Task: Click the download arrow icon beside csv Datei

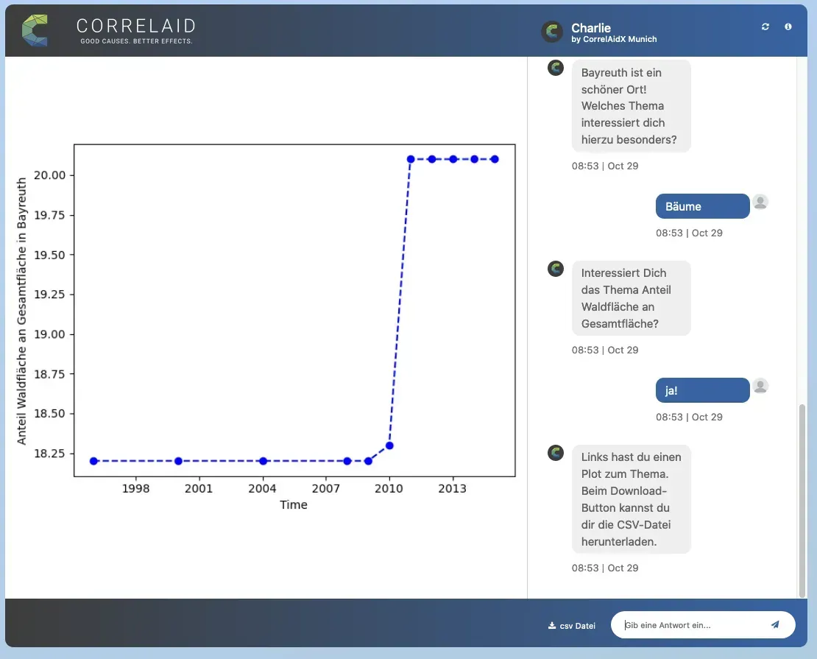Action: coord(551,625)
